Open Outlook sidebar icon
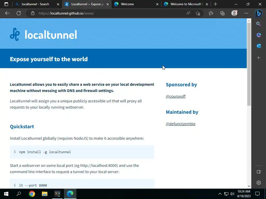This screenshot has height=199, width=266. pyautogui.click(x=258, y=46)
